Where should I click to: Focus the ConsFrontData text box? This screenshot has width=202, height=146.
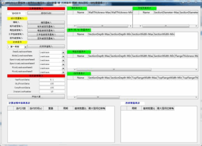52,88
